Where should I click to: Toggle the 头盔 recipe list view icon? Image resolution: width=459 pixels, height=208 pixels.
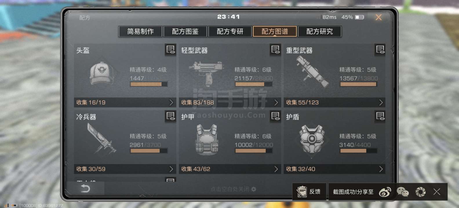[x=170, y=50]
